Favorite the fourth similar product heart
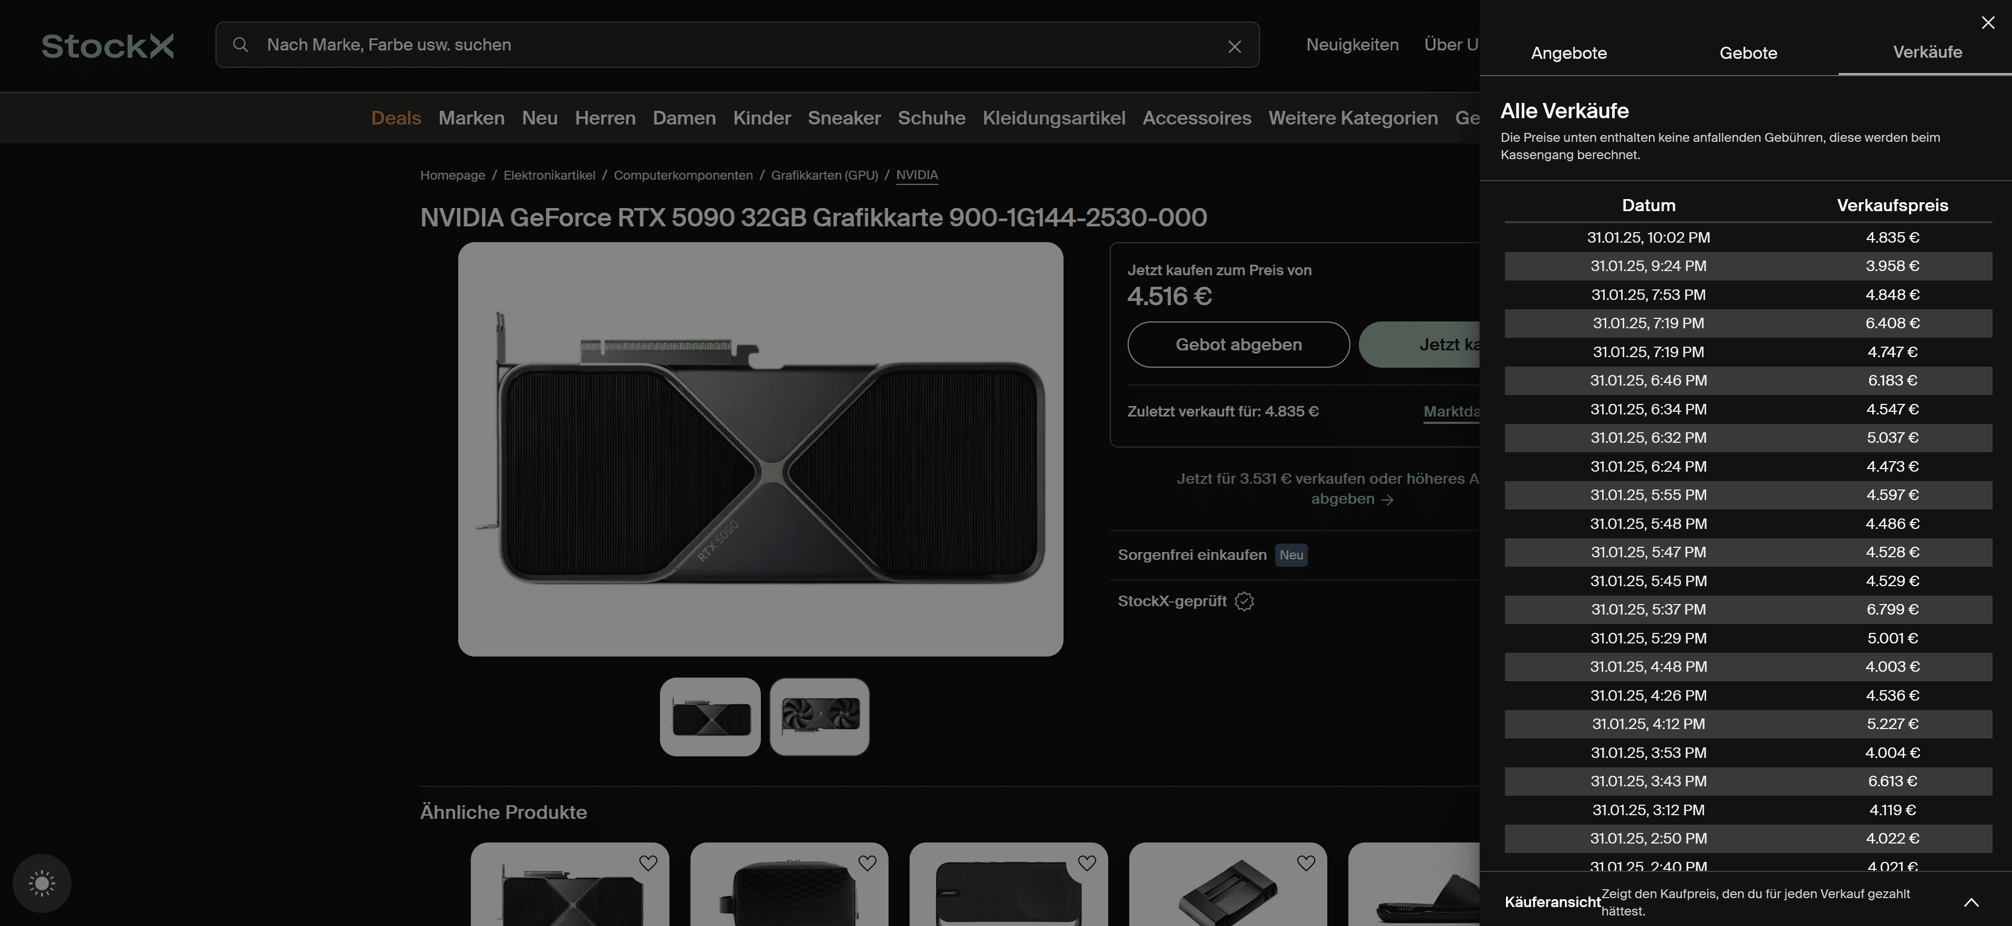The width and height of the screenshot is (2012, 926). (x=1306, y=863)
